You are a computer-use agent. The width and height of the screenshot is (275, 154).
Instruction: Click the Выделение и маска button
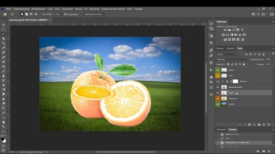click(x=94, y=14)
